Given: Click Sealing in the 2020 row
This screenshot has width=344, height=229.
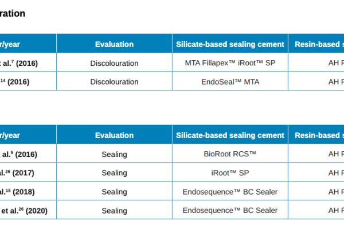Looking at the screenshot, I should [114, 211].
